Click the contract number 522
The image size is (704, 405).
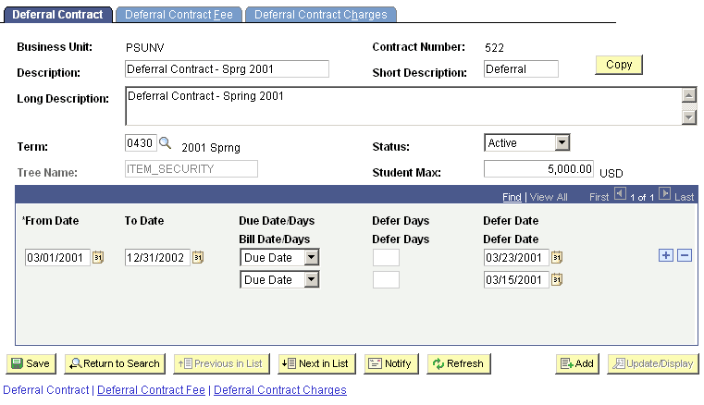(x=494, y=47)
